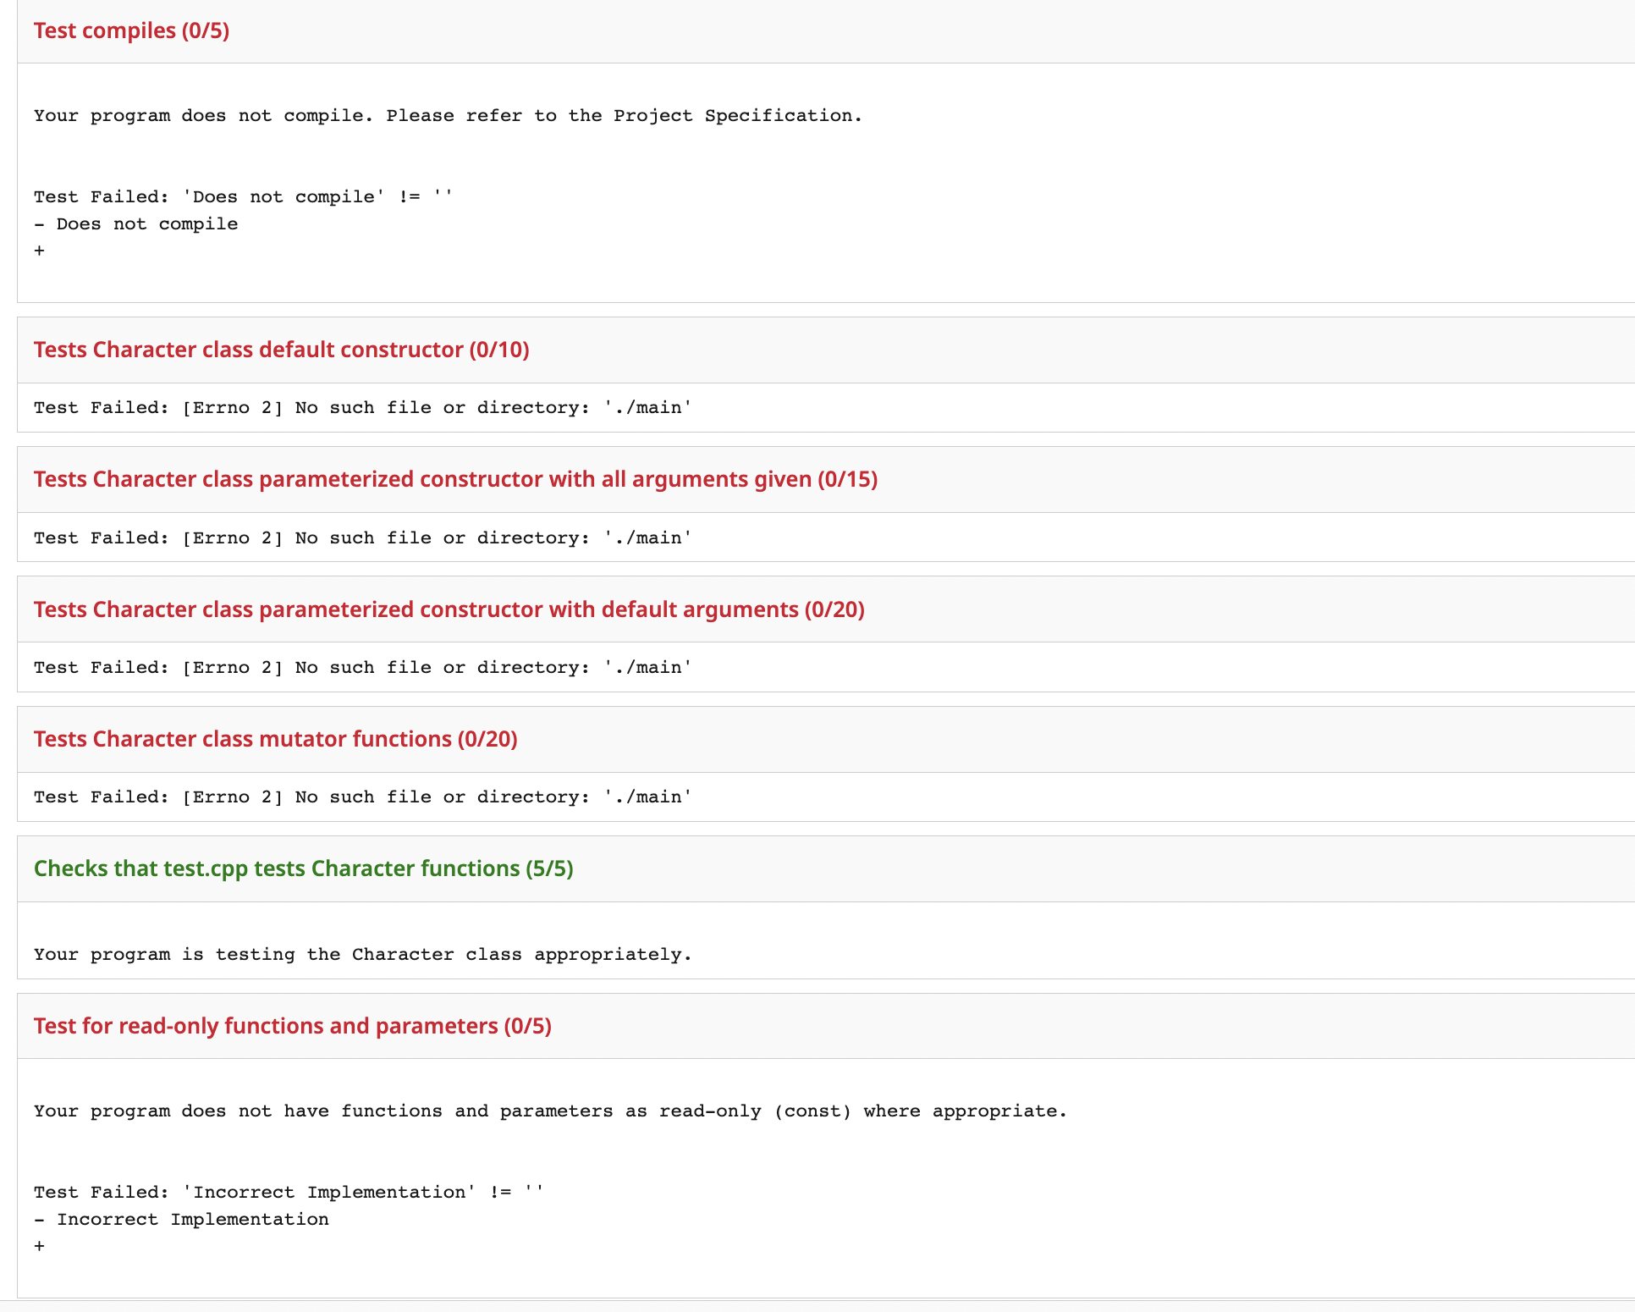Click the '- Incorrect Implementation' diff line

coord(181,1219)
